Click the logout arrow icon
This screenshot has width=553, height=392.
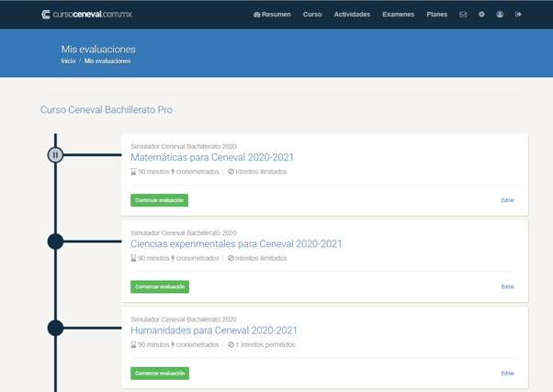coord(518,15)
